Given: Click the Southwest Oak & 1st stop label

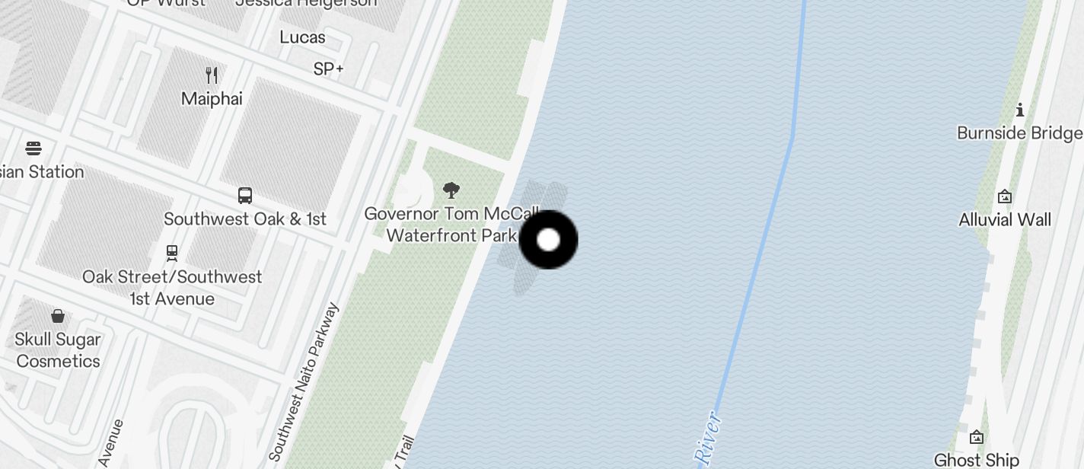Looking at the screenshot, I should click(x=245, y=219).
